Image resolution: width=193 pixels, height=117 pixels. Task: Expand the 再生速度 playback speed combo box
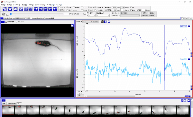tap(92, 15)
